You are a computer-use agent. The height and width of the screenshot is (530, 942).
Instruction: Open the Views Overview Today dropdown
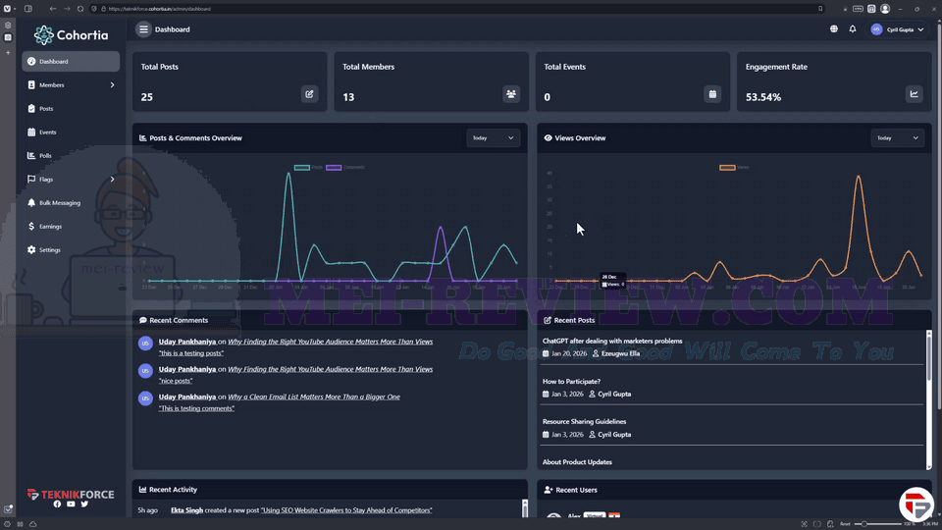pyautogui.click(x=898, y=138)
